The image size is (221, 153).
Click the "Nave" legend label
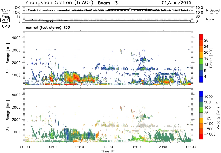click(x=210, y=19)
